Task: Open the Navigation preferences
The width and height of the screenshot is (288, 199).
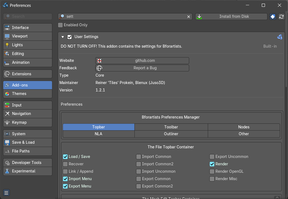Action: click(28, 114)
